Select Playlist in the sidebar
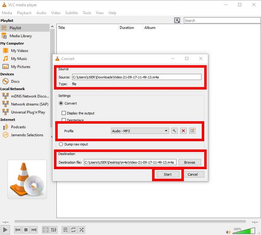Viewport: 261px width, 235px height. coord(25,28)
